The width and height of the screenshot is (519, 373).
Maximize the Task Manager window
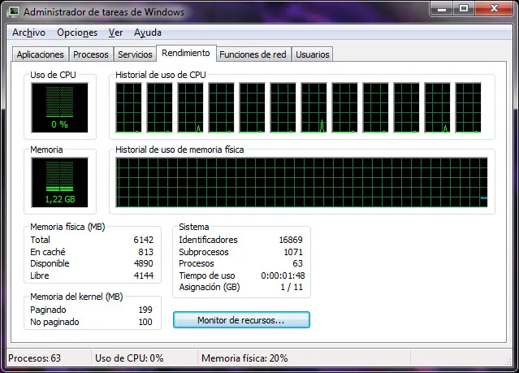(464, 8)
